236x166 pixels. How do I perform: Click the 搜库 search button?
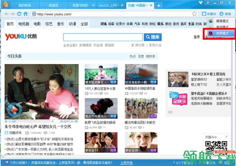[153, 37]
